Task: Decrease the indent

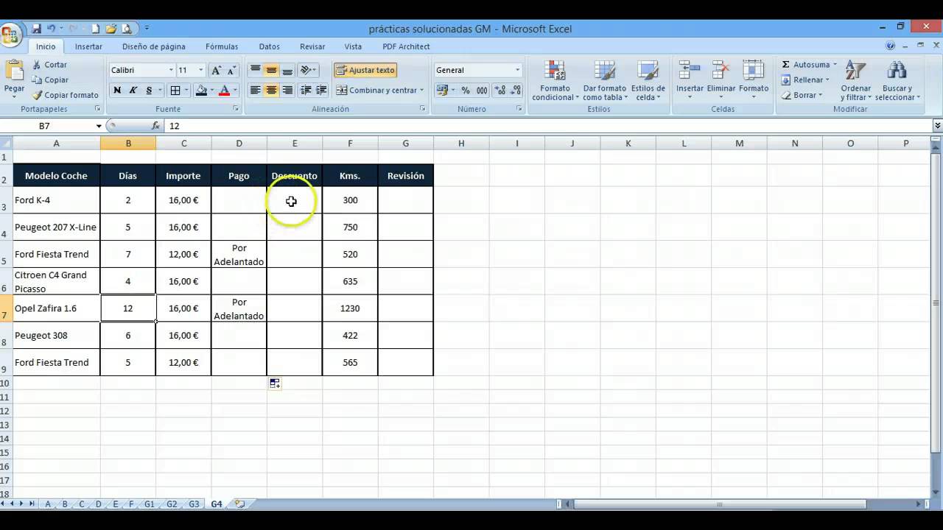Action: pos(306,91)
